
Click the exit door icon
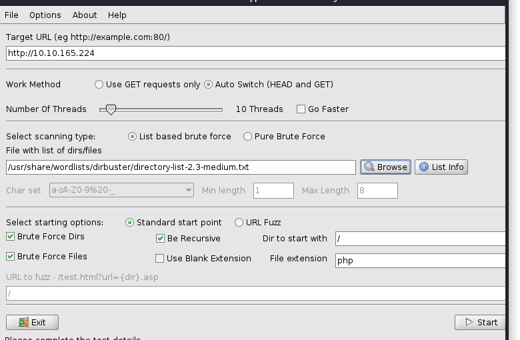tap(23, 322)
